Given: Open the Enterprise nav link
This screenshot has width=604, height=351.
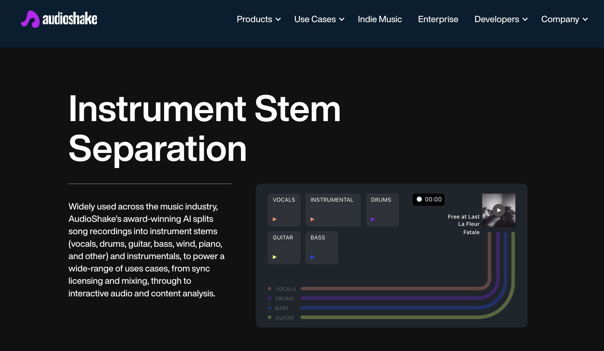Looking at the screenshot, I should pyautogui.click(x=438, y=19).
